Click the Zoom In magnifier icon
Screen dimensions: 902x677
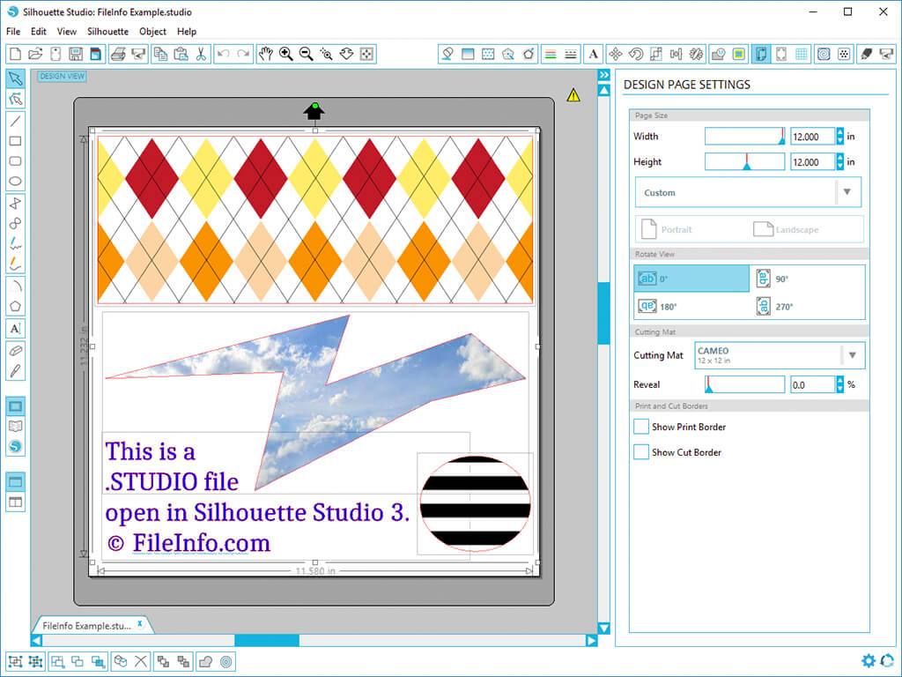[x=286, y=54]
